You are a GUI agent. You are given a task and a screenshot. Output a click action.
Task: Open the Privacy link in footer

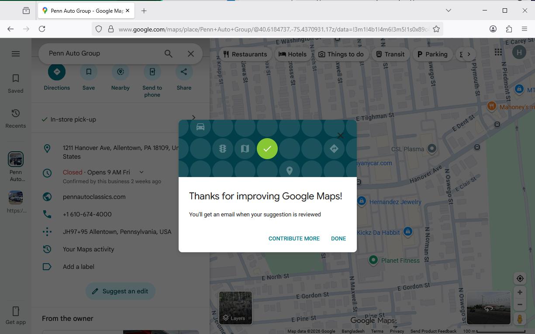click(397, 331)
